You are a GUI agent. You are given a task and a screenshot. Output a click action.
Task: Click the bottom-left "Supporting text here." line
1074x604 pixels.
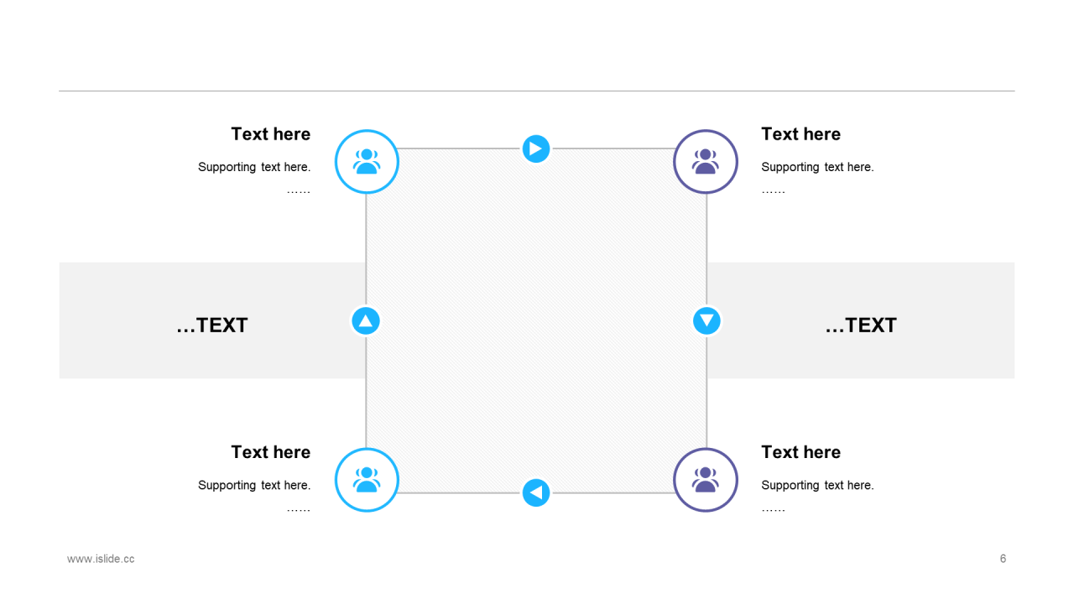point(254,485)
